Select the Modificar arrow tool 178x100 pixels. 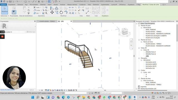coord(4,10)
